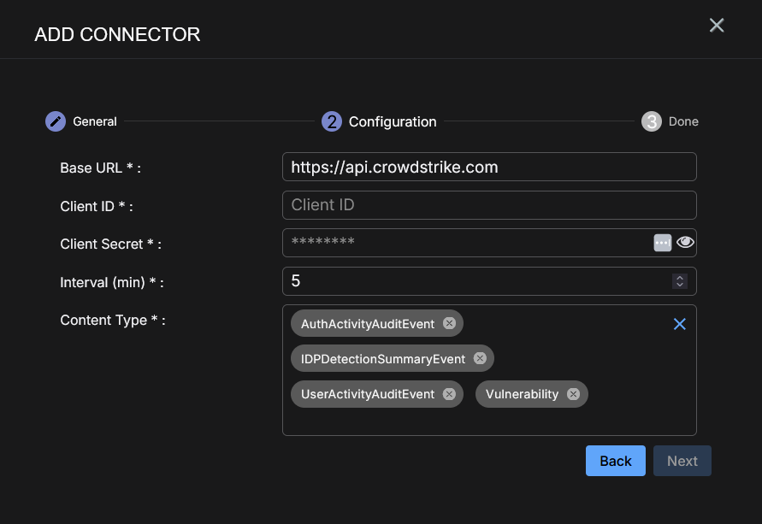Focus the Base URL input field
The height and width of the screenshot is (524, 762).
point(489,167)
